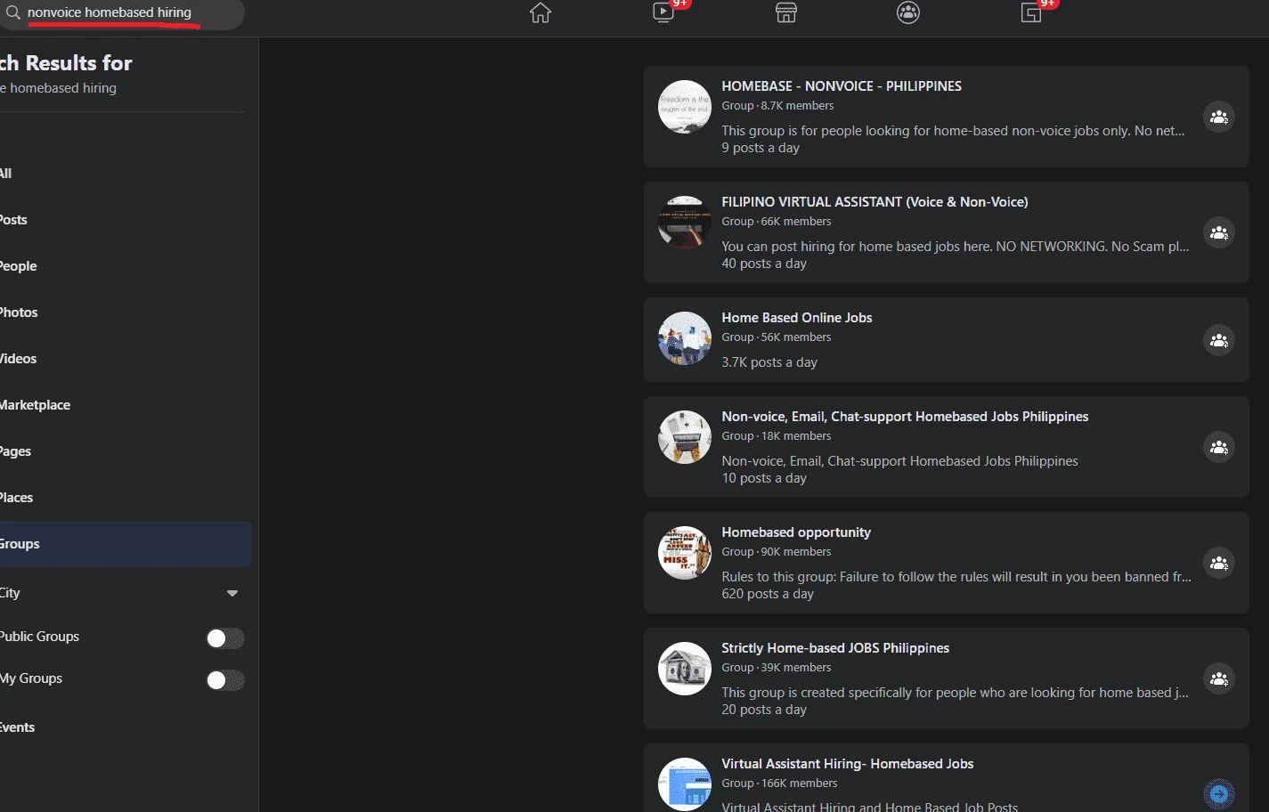The height and width of the screenshot is (812, 1269).
Task: Select the Pages filter
Action: 126,451
